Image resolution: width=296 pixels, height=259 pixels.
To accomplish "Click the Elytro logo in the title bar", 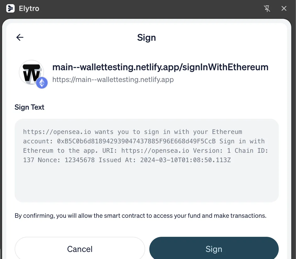I will coord(10,8).
